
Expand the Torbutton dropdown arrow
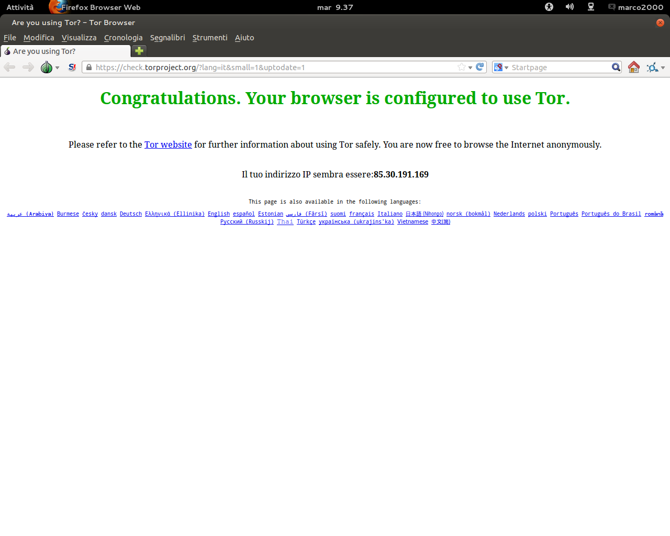[x=57, y=68]
